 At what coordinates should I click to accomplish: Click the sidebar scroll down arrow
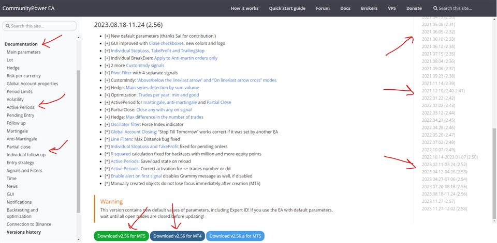(79, 240)
